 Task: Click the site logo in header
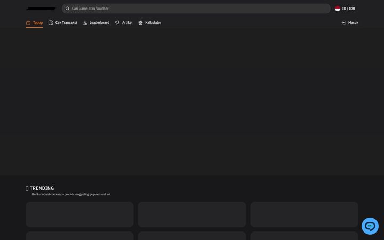click(41, 9)
